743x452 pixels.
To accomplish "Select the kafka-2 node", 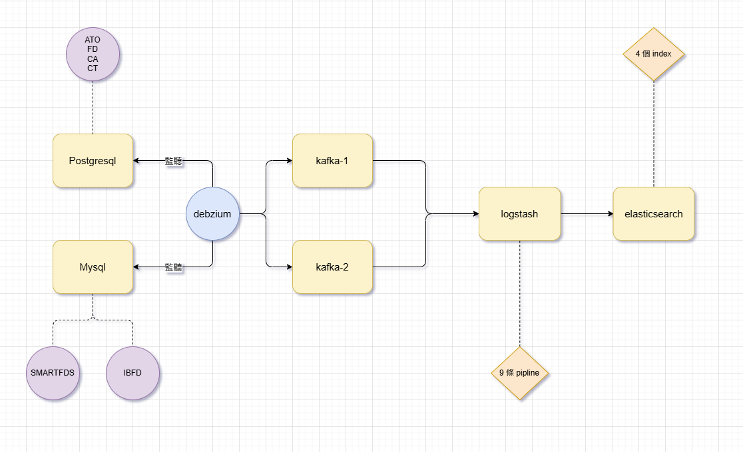I will tap(332, 267).
